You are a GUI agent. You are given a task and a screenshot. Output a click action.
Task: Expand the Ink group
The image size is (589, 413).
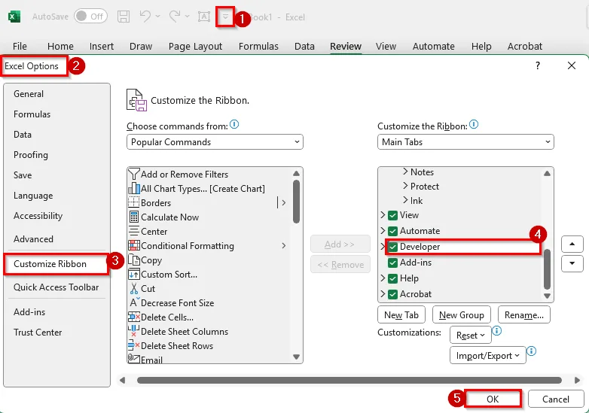coord(405,200)
